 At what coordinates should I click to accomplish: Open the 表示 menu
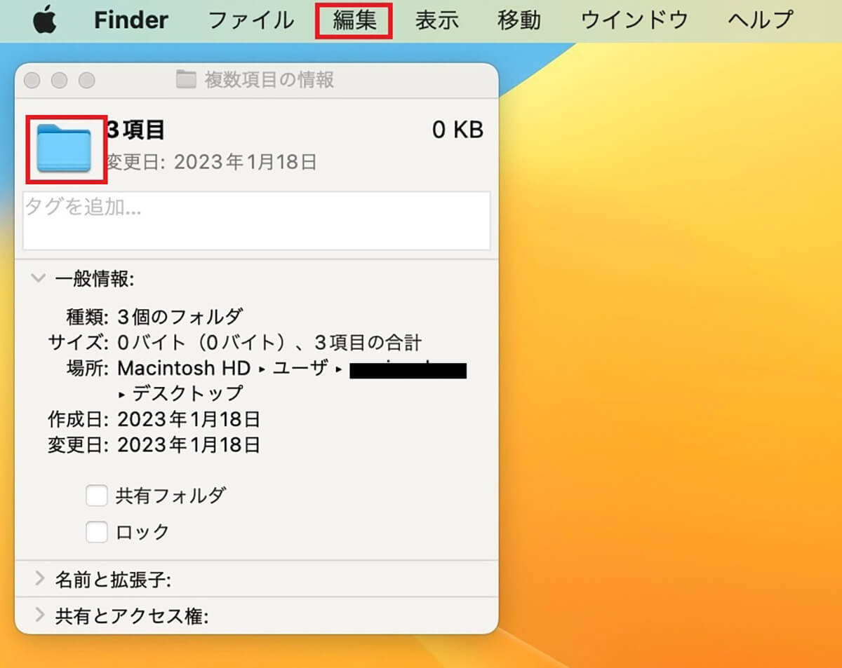pyautogui.click(x=436, y=20)
